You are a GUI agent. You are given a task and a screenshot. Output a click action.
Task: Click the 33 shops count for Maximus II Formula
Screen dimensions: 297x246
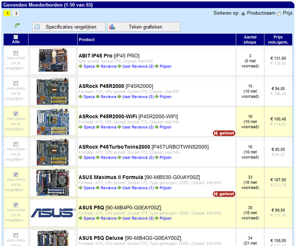point(250,177)
